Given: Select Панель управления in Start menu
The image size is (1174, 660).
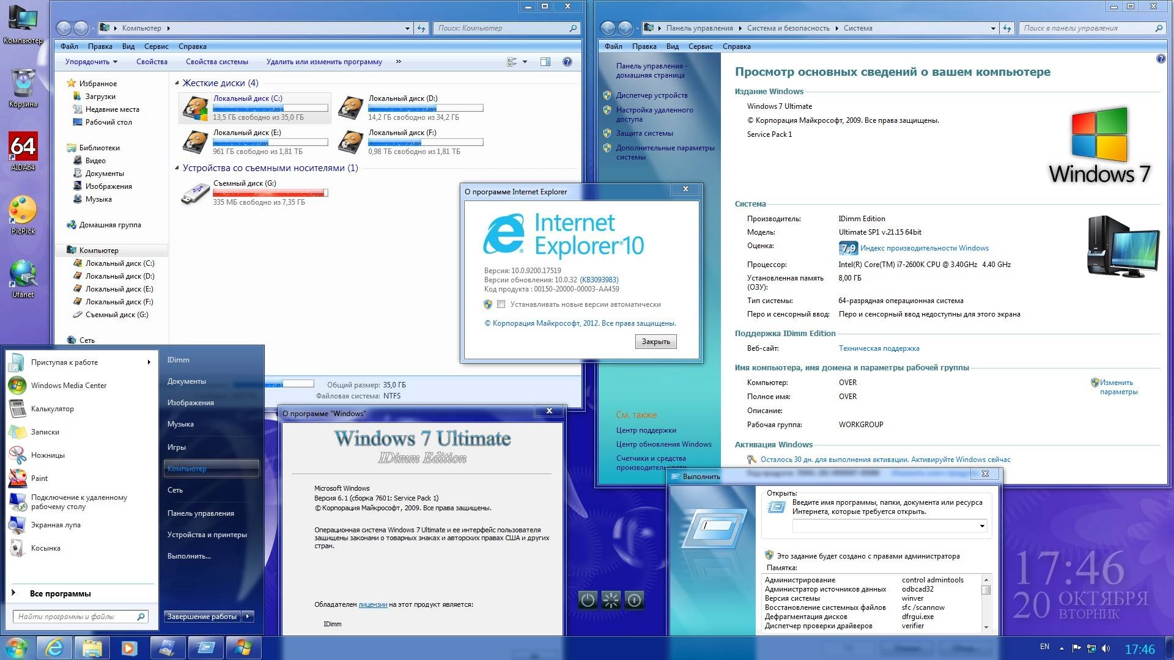Looking at the screenshot, I should tap(201, 513).
